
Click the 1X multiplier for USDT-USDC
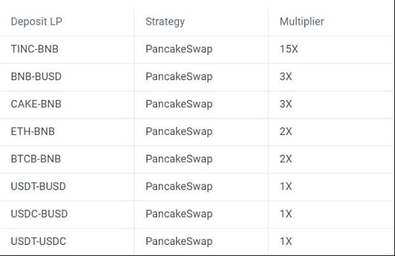point(286,241)
